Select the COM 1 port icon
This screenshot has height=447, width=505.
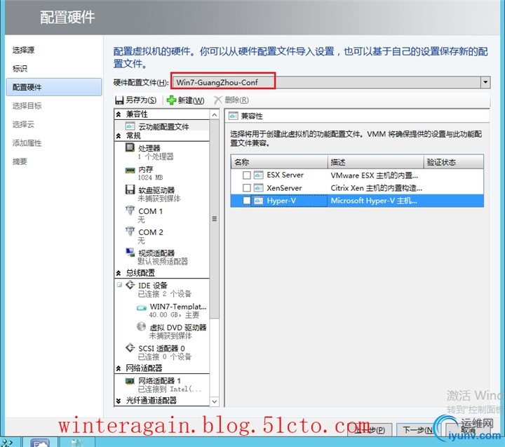130,211
